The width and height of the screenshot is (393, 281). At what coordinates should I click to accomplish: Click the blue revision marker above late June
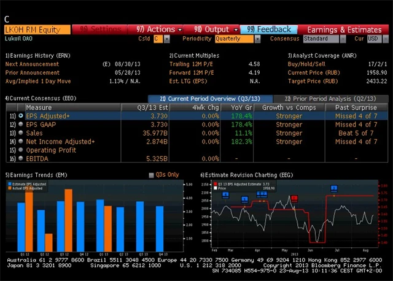pyautogui.click(x=334, y=188)
